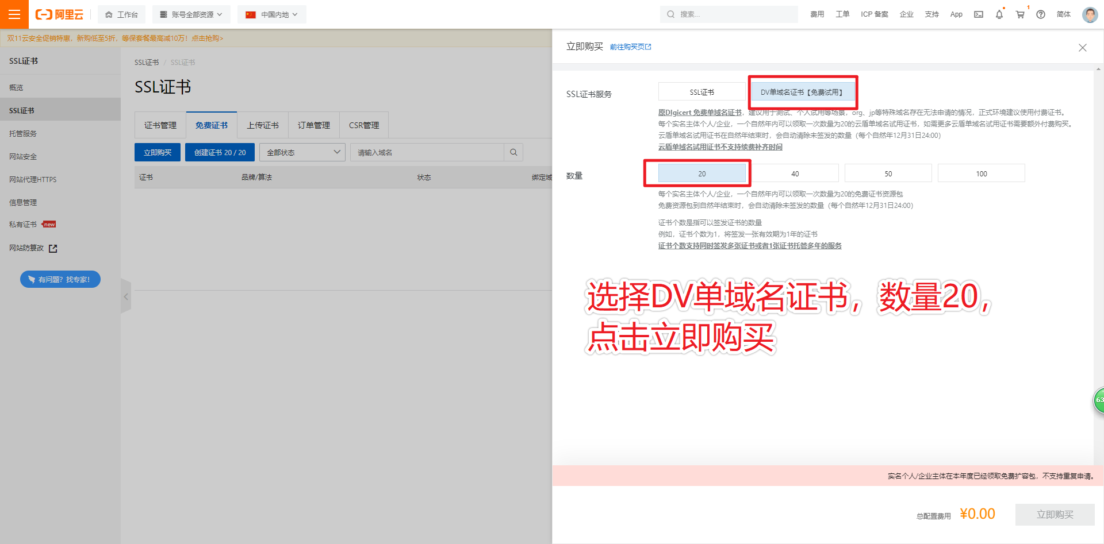Open 费用 menu in top bar
This screenshot has height=544, width=1104.
(817, 14)
